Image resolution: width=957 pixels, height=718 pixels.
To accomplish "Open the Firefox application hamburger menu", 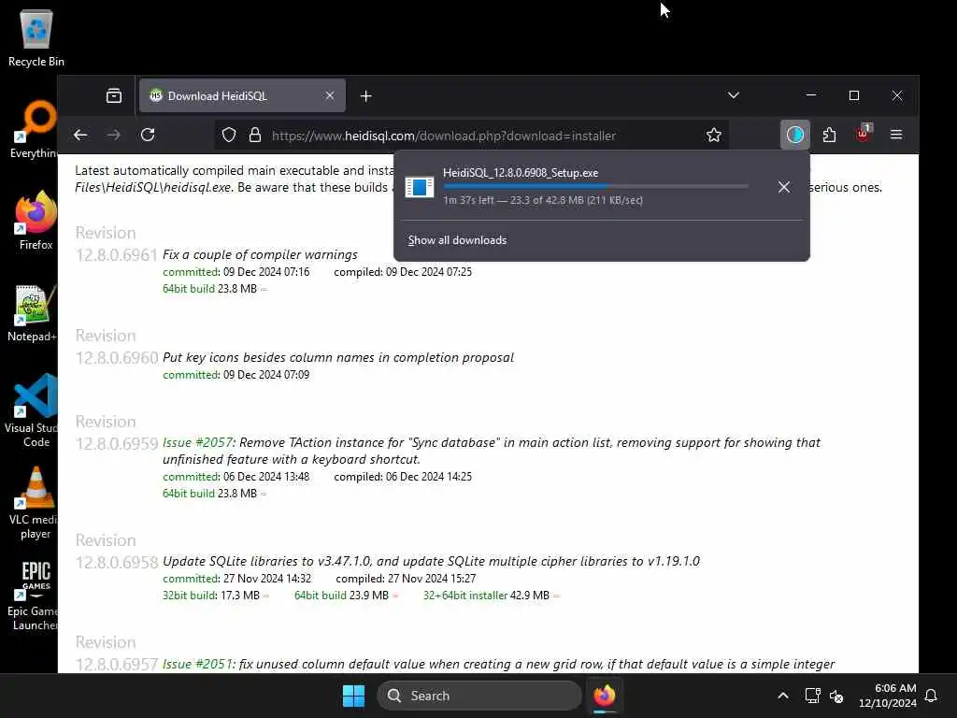I will [896, 135].
